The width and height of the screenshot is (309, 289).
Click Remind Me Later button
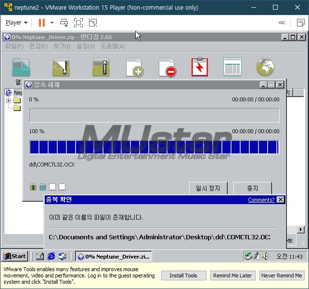232,275
